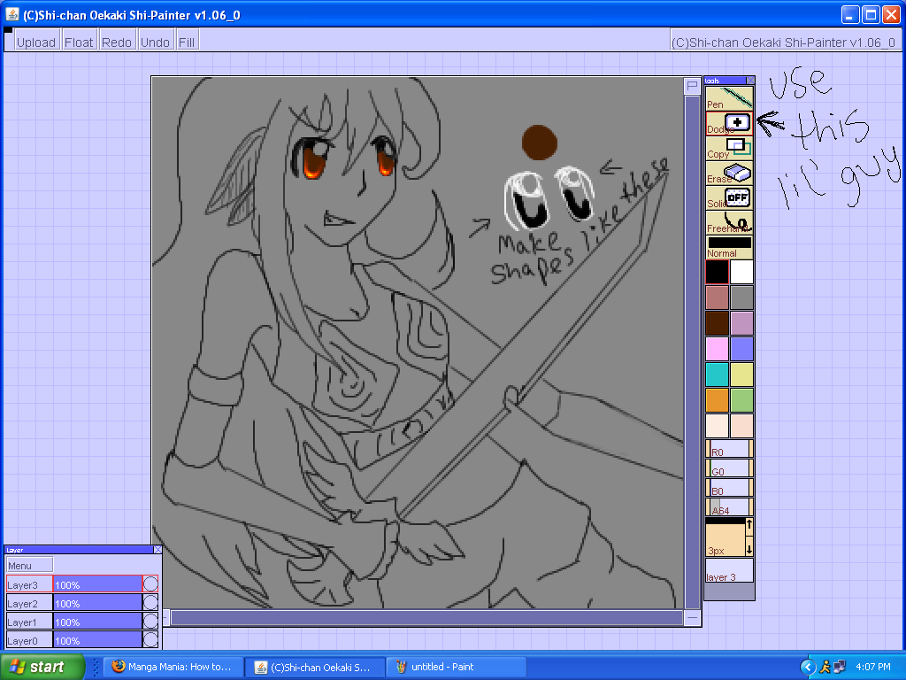Select Layer2 in the layer panel

click(x=29, y=603)
